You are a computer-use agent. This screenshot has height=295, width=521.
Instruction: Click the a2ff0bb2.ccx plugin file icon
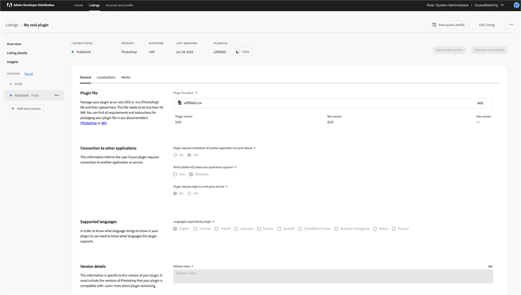tap(179, 103)
